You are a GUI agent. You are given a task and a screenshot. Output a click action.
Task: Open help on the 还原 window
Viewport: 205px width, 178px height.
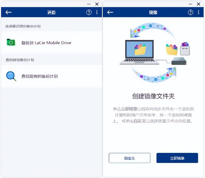[89, 12]
